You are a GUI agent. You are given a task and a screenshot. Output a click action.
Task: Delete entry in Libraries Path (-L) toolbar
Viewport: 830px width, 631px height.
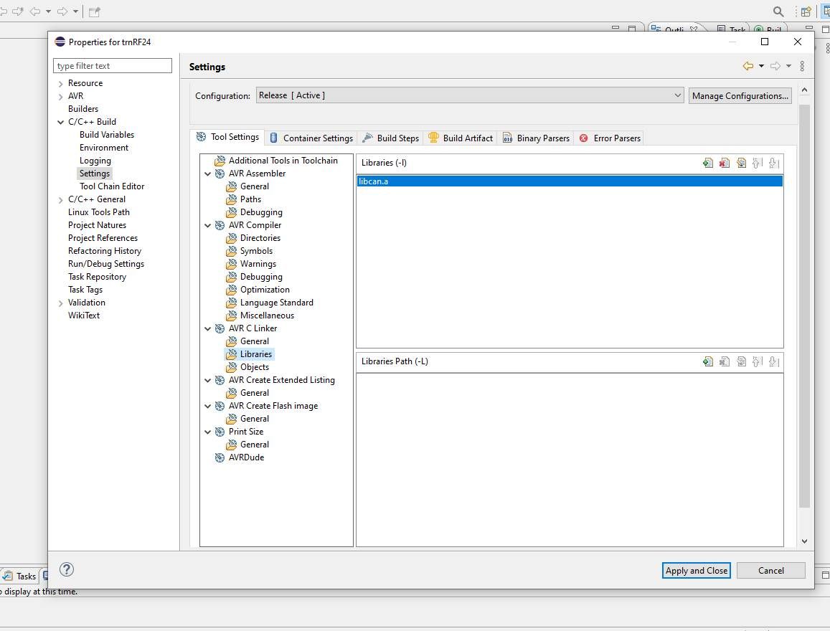(x=724, y=362)
